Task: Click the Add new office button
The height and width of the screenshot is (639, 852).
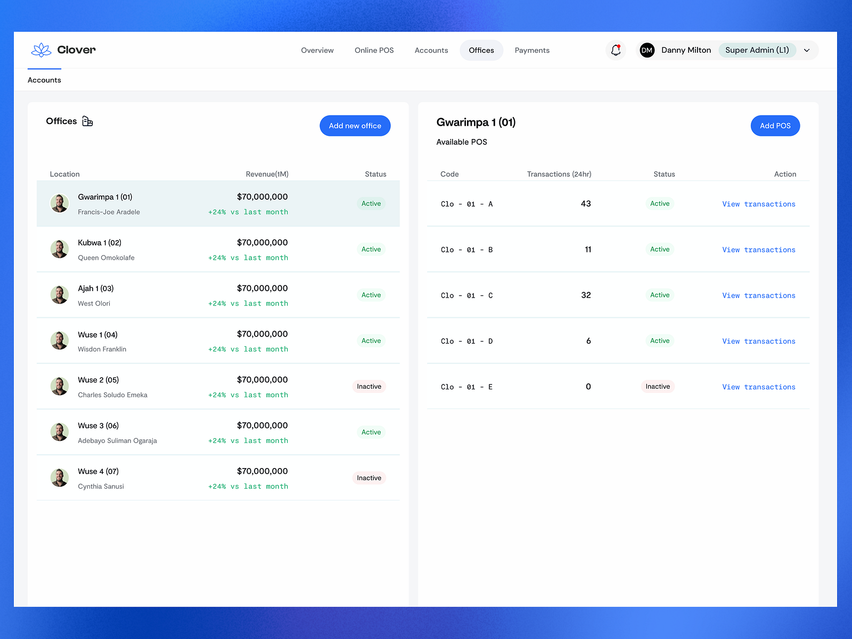Action: (x=355, y=126)
